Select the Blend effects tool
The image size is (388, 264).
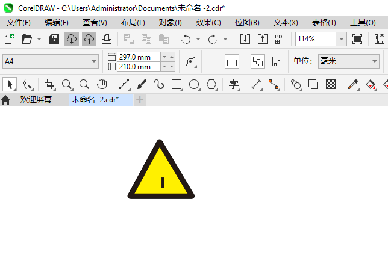[x=296, y=84]
